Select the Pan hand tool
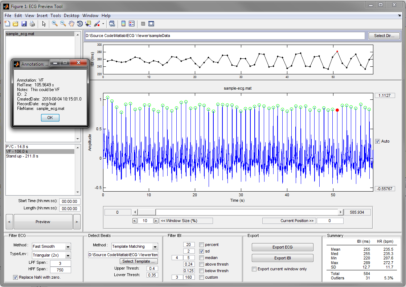The width and height of the screenshot is (406, 287). click(71, 24)
